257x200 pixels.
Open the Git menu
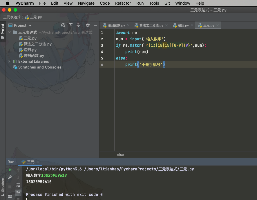click(x=167, y=3)
